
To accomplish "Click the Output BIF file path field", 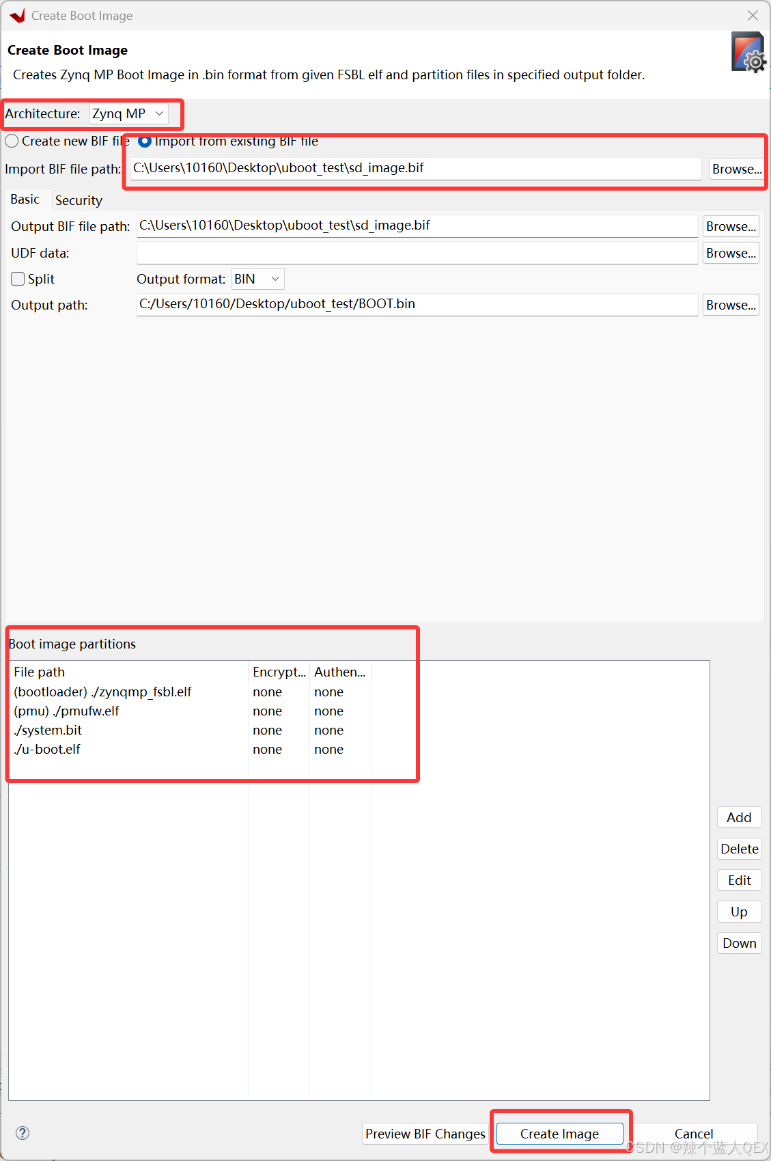I will point(417,226).
